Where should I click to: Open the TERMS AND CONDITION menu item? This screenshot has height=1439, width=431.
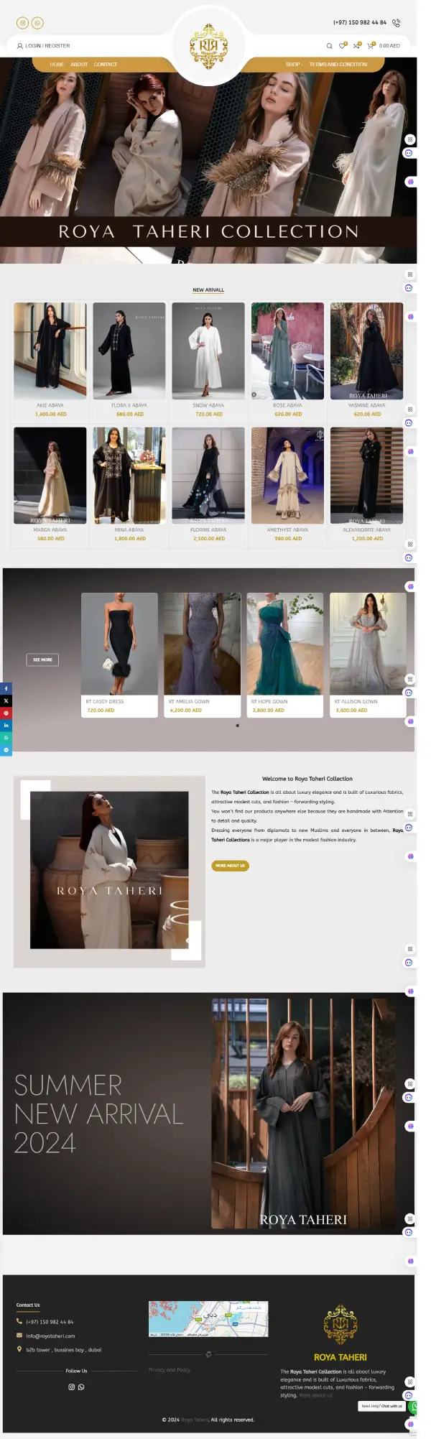pyautogui.click(x=338, y=65)
